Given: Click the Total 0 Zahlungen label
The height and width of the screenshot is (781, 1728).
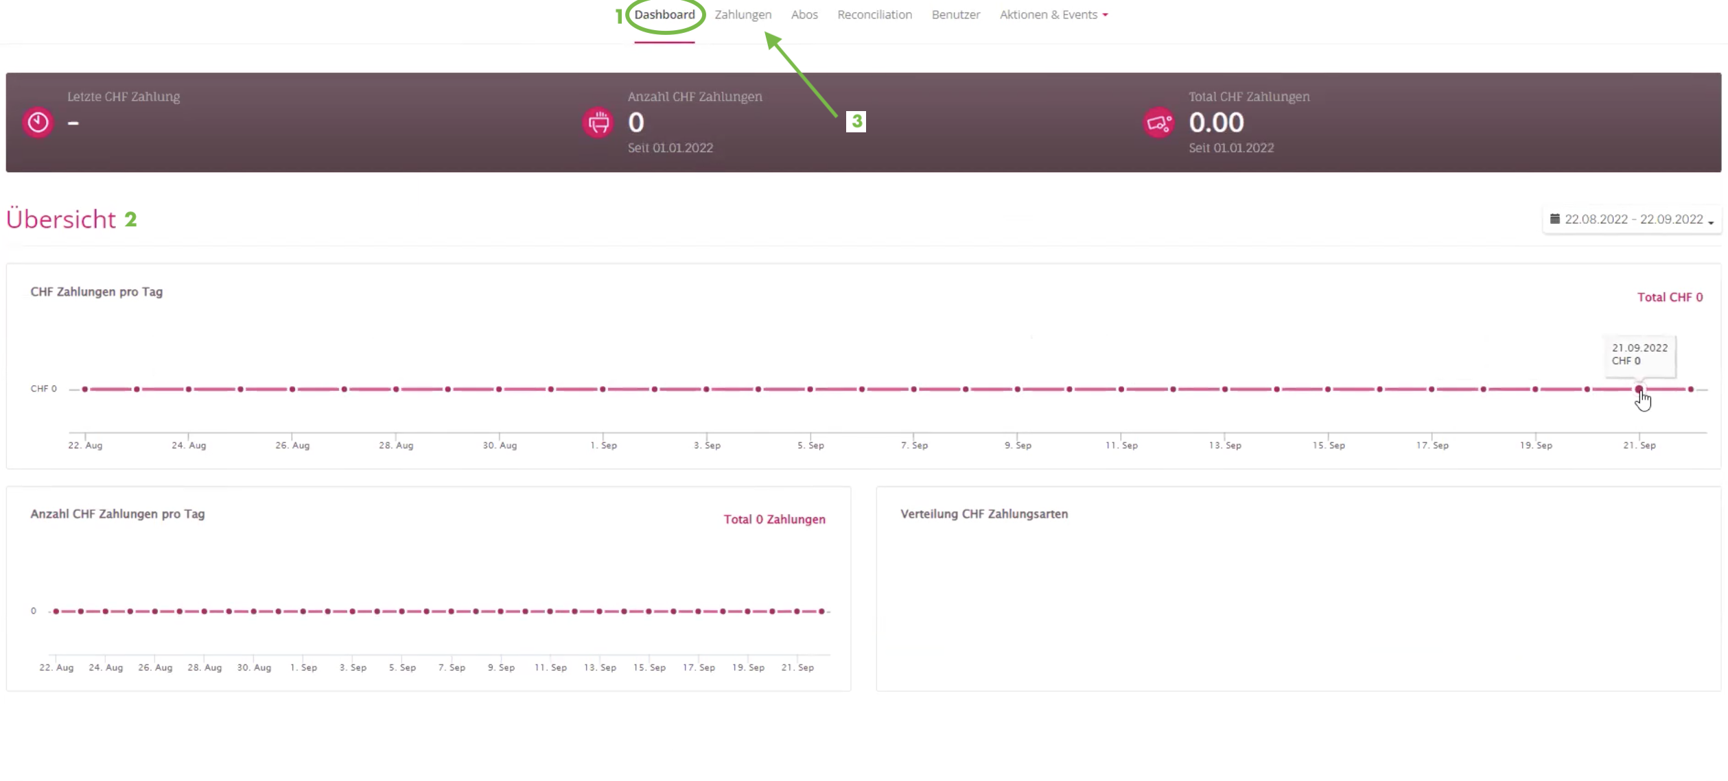Looking at the screenshot, I should click(x=774, y=519).
